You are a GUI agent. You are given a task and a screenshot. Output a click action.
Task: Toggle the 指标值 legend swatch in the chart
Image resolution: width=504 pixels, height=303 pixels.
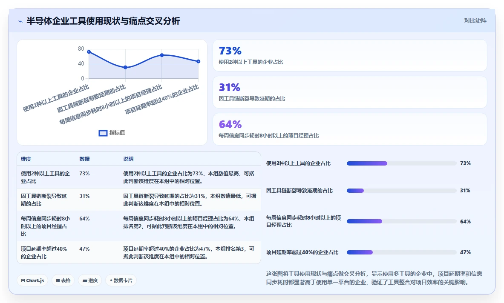pyautogui.click(x=103, y=133)
